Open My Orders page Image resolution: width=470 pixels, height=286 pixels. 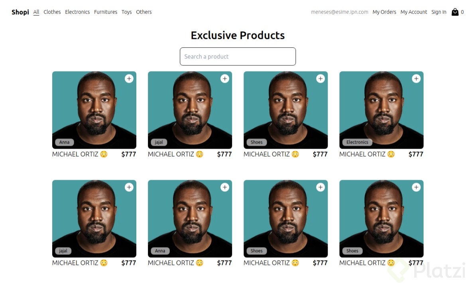(x=384, y=12)
